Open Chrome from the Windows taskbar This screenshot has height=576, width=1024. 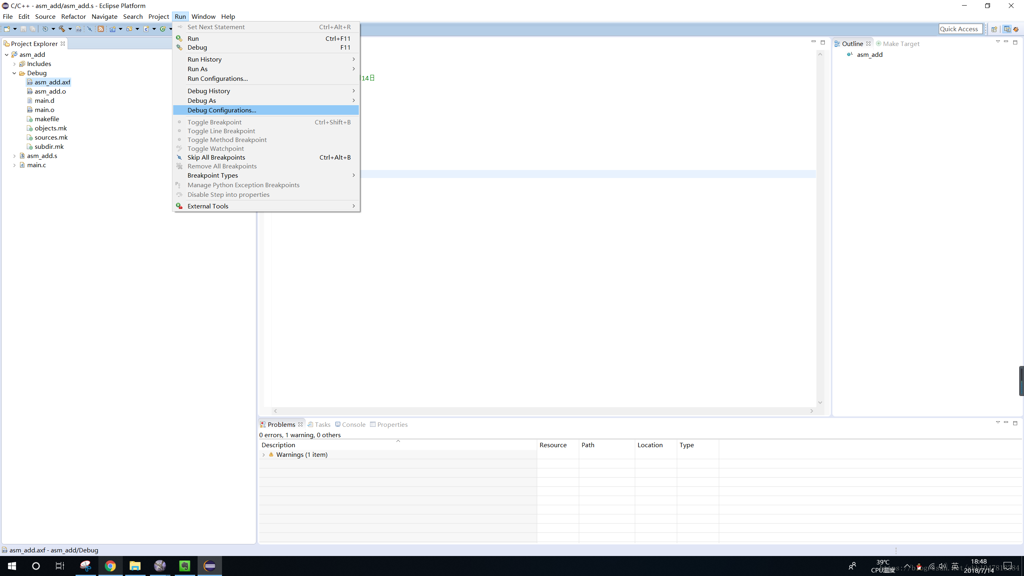(110, 566)
